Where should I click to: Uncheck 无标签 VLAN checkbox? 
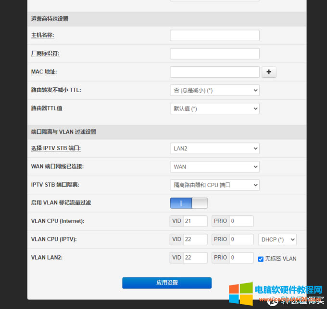tap(261, 259)
